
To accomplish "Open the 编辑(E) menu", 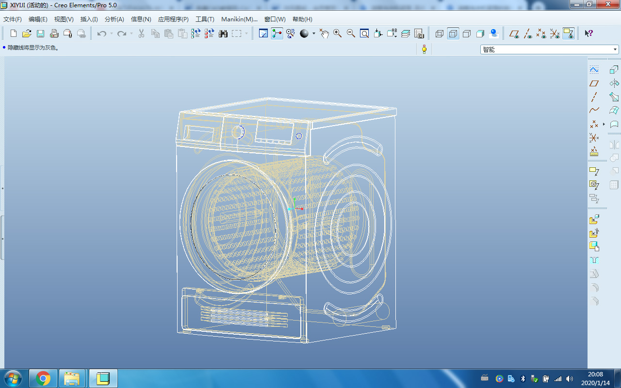I will tap(38, 19).
